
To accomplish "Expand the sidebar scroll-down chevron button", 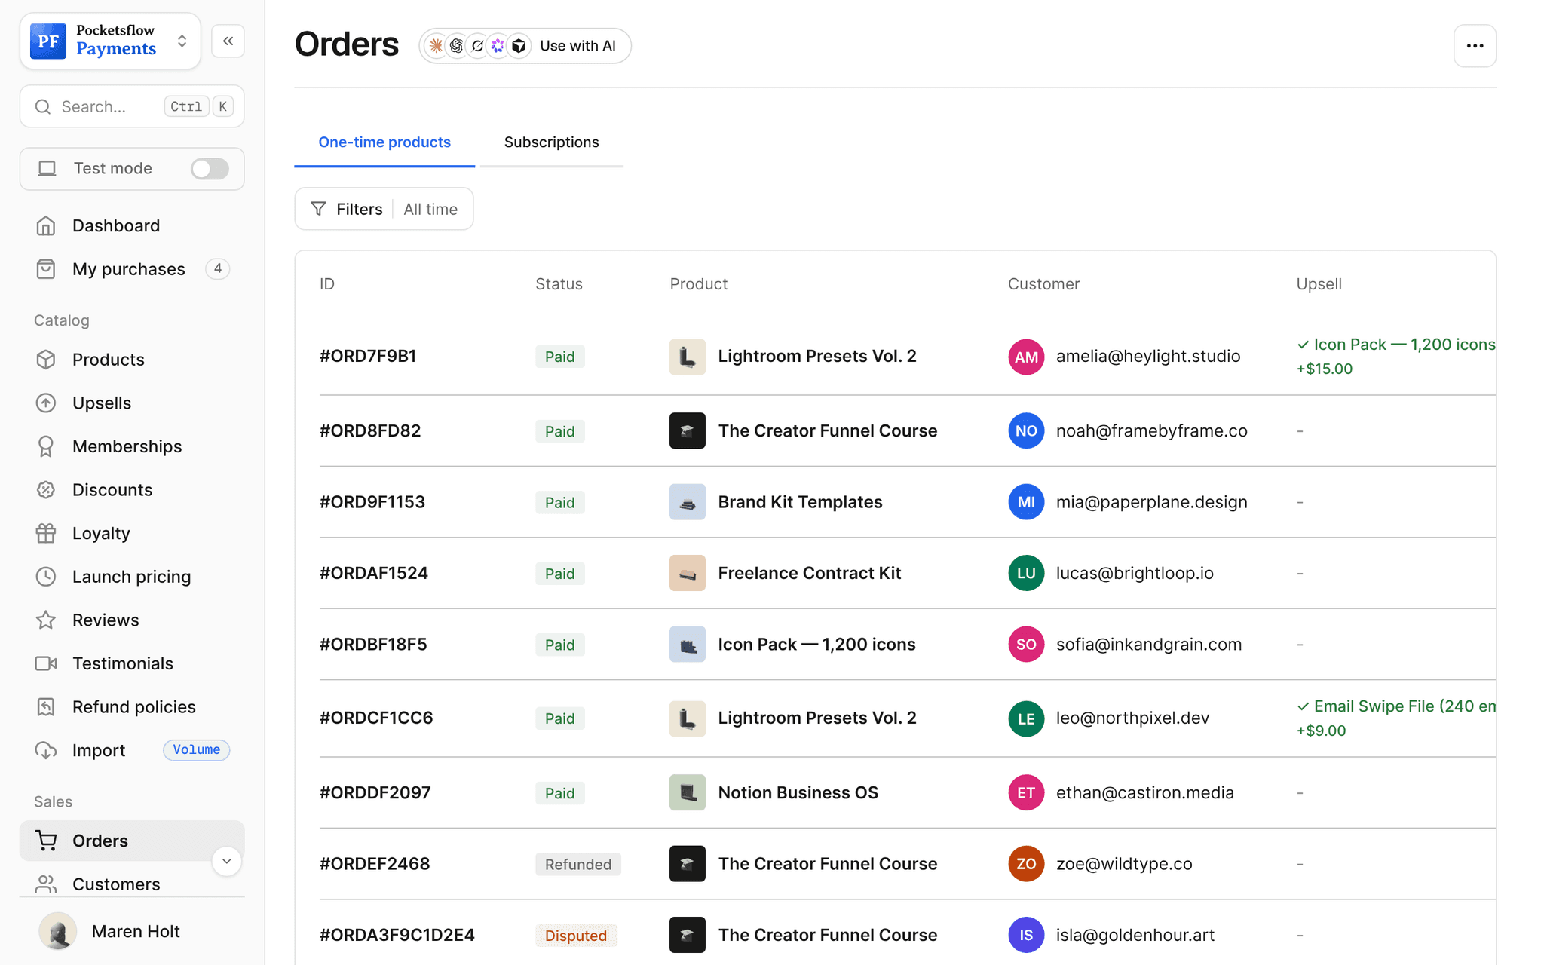I will click(x=226, y=861).
